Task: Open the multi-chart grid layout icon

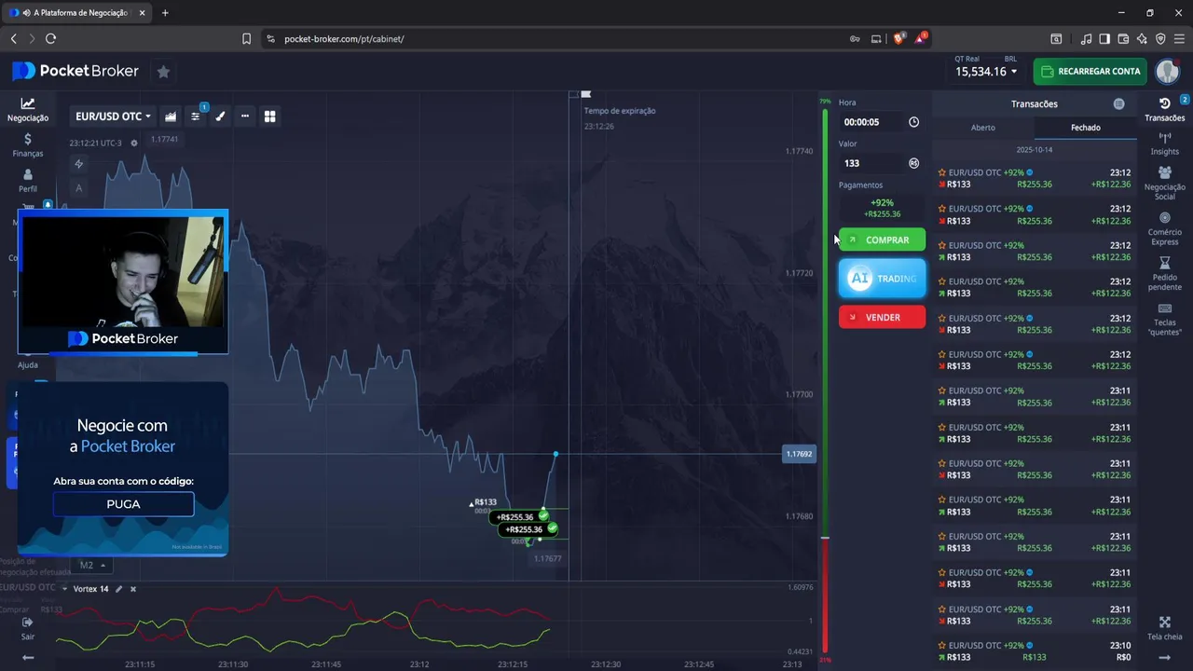Action: point(270,116)
